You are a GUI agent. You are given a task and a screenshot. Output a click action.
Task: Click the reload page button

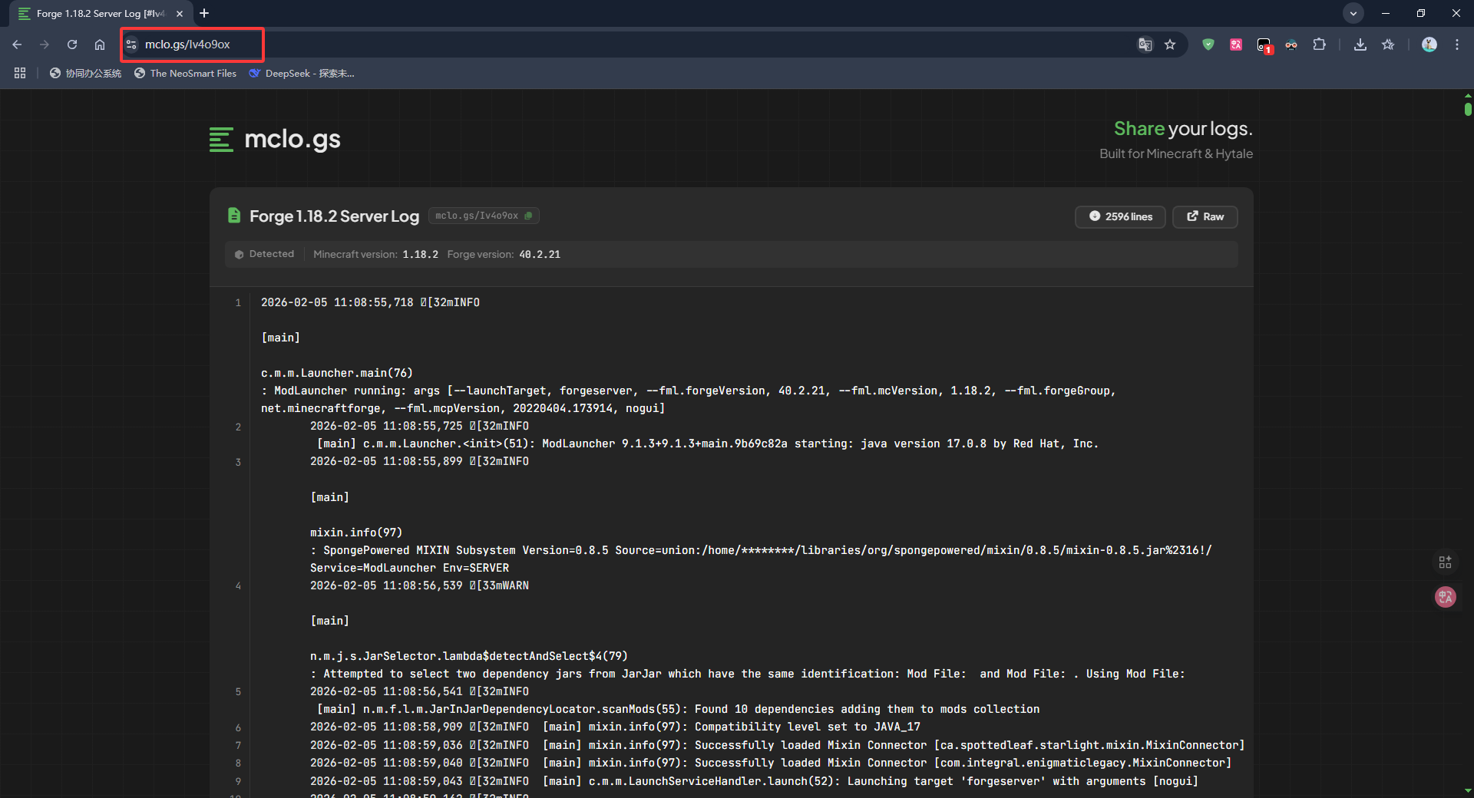(x=72, y=45)
